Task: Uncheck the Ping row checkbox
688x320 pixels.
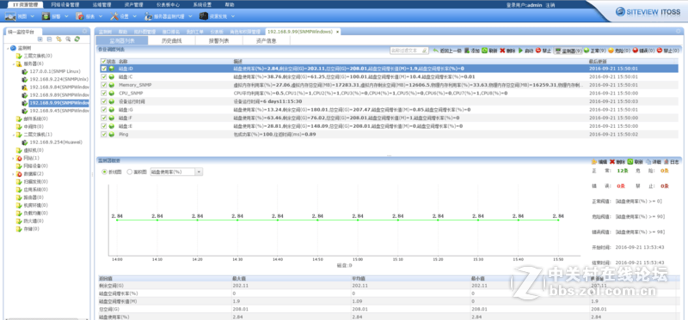Action: click(x=103, y=135)
